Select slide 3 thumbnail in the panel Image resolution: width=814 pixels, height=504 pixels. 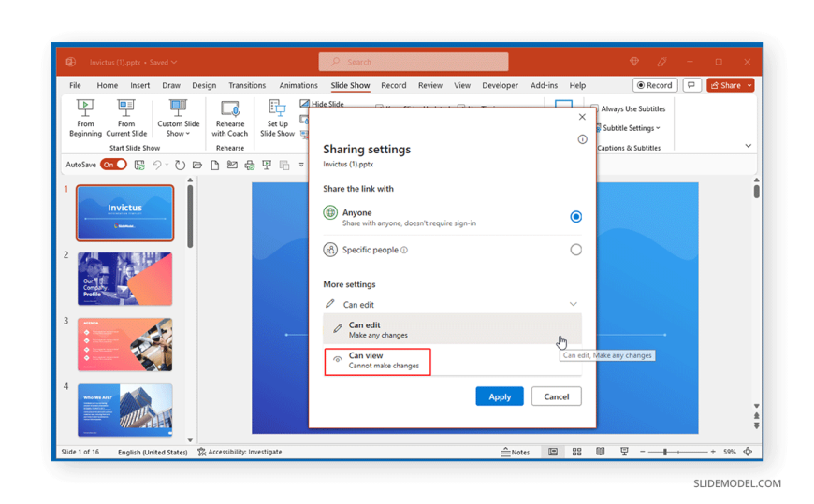pyautogui.click(x=124, y=344)
